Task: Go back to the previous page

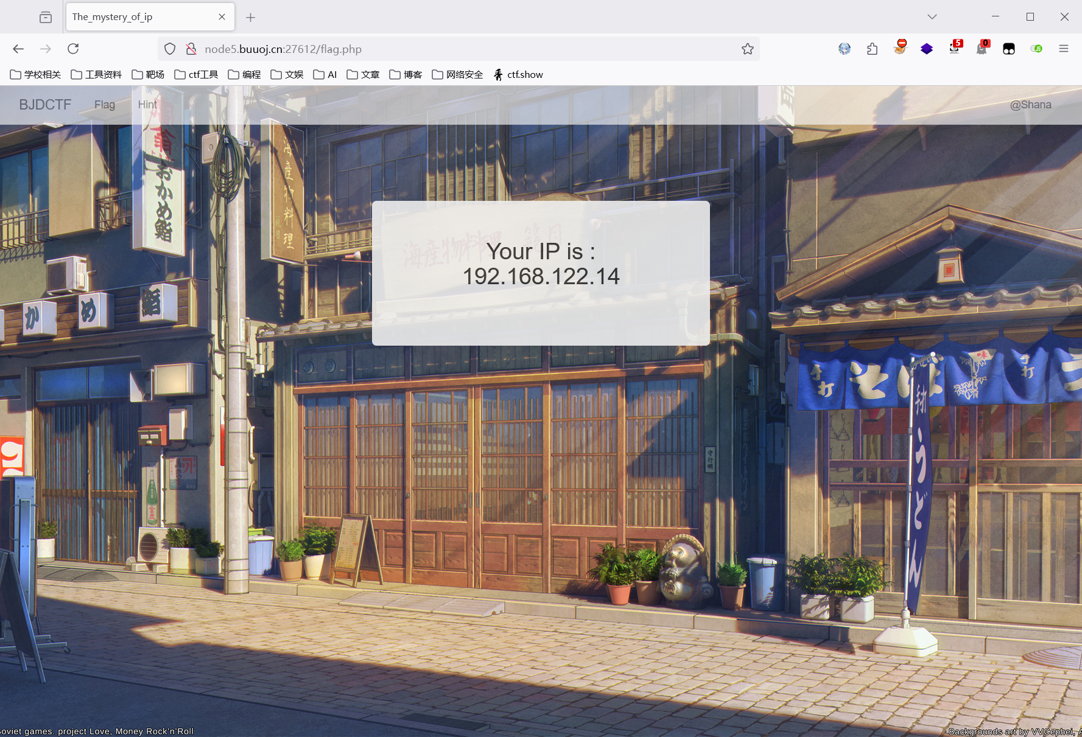Action: pos(18,49)
